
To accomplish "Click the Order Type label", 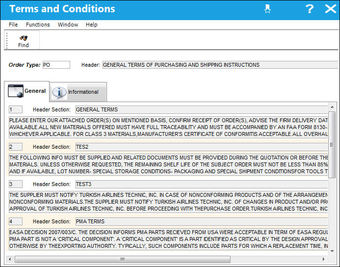I will pos(25,65).
